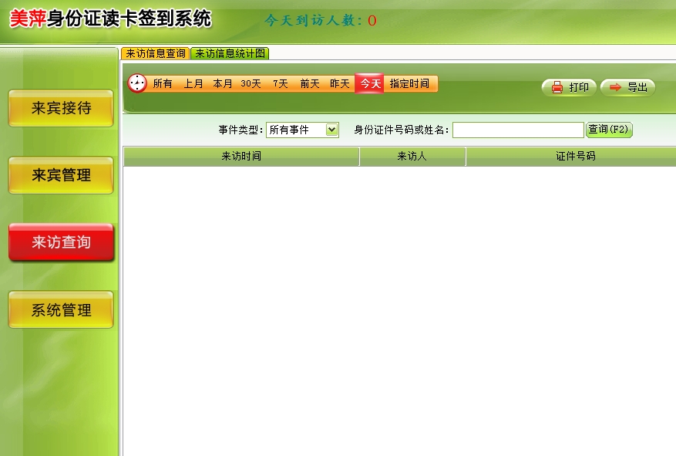Screen dimensions: 676x456
Task: Filter records by 所有 time range
Action: pyautogui.click(x=163, y=84)
